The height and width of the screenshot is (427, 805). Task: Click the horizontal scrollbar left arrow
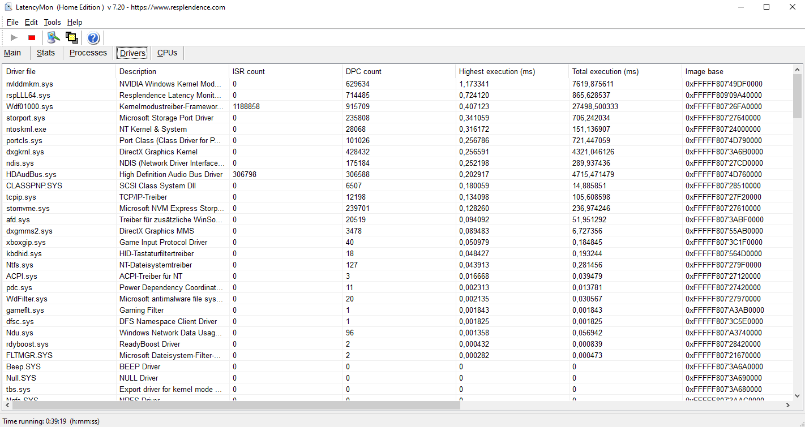click(7, 406)
